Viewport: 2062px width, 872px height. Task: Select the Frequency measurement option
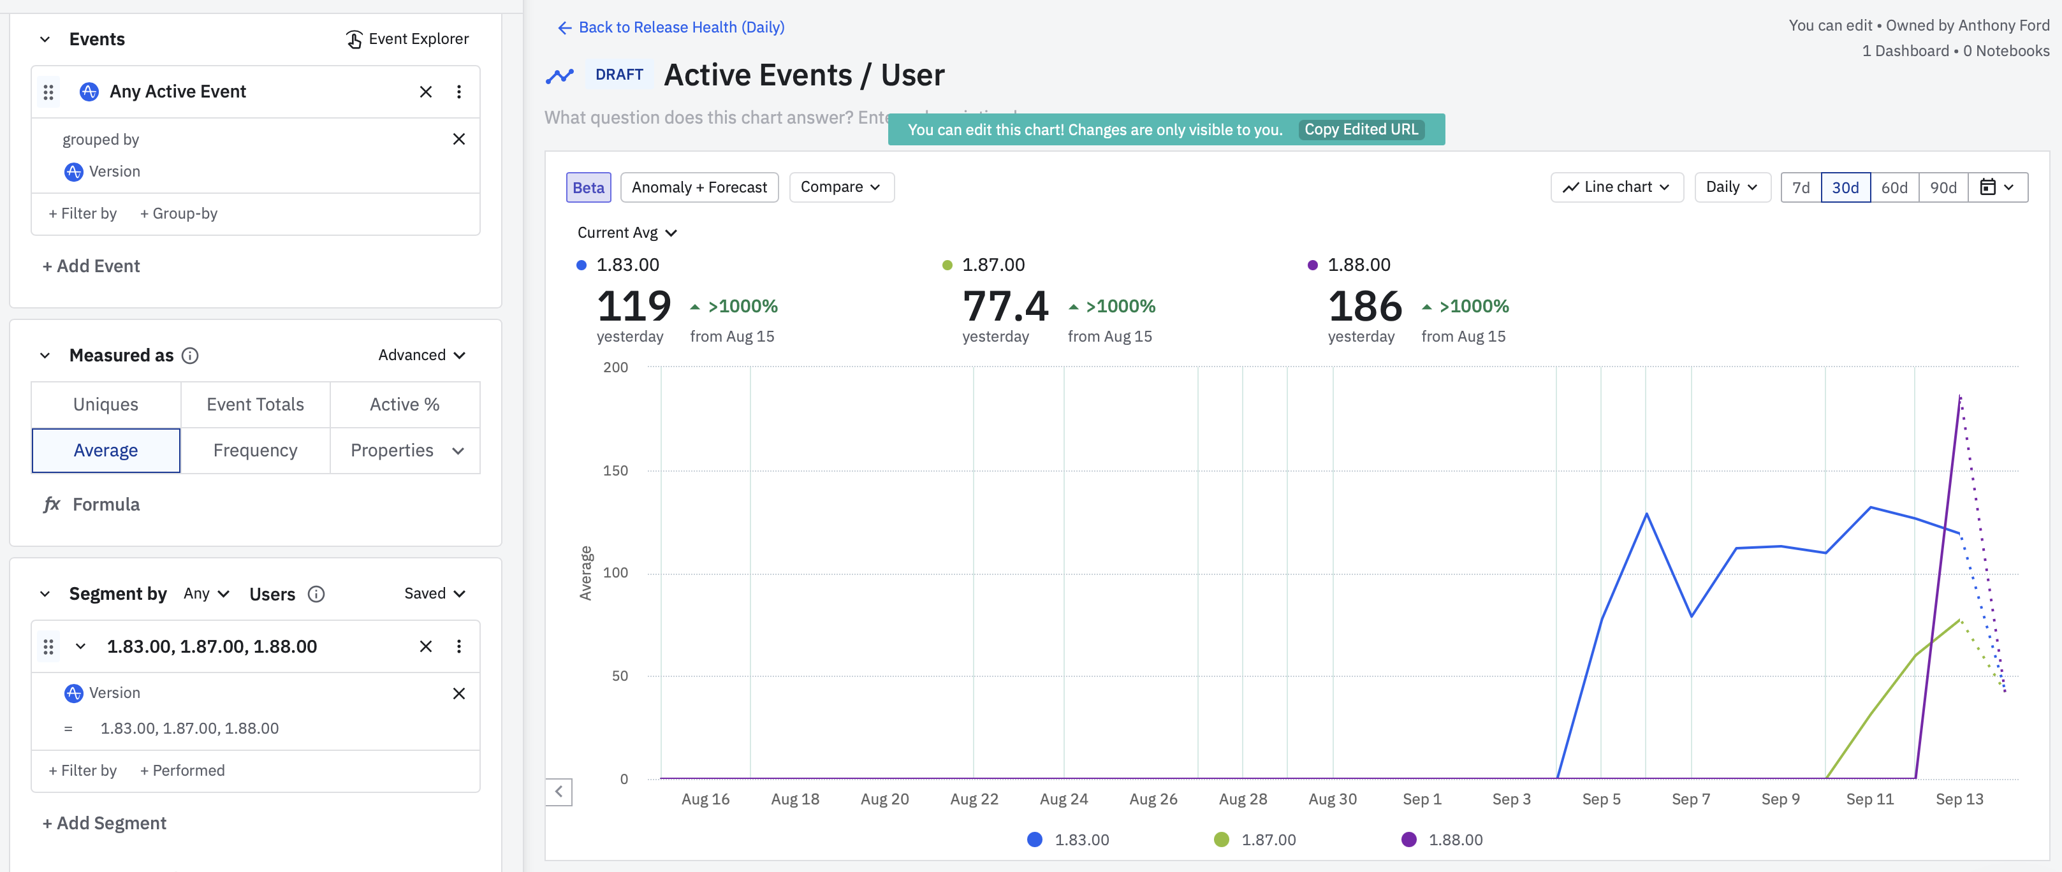(x=254, y=451)
